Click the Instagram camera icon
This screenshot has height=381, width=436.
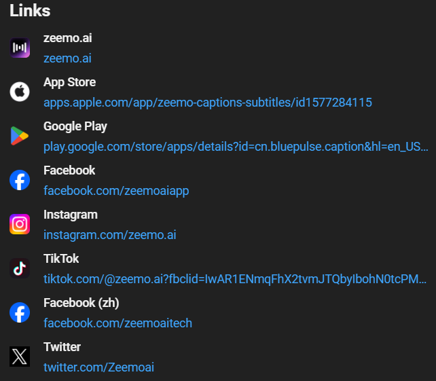[x=20, y=224]
